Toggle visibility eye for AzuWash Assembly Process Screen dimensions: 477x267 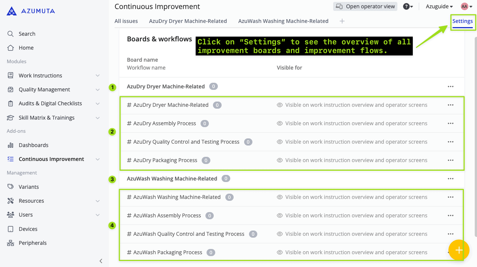point(279,215)
